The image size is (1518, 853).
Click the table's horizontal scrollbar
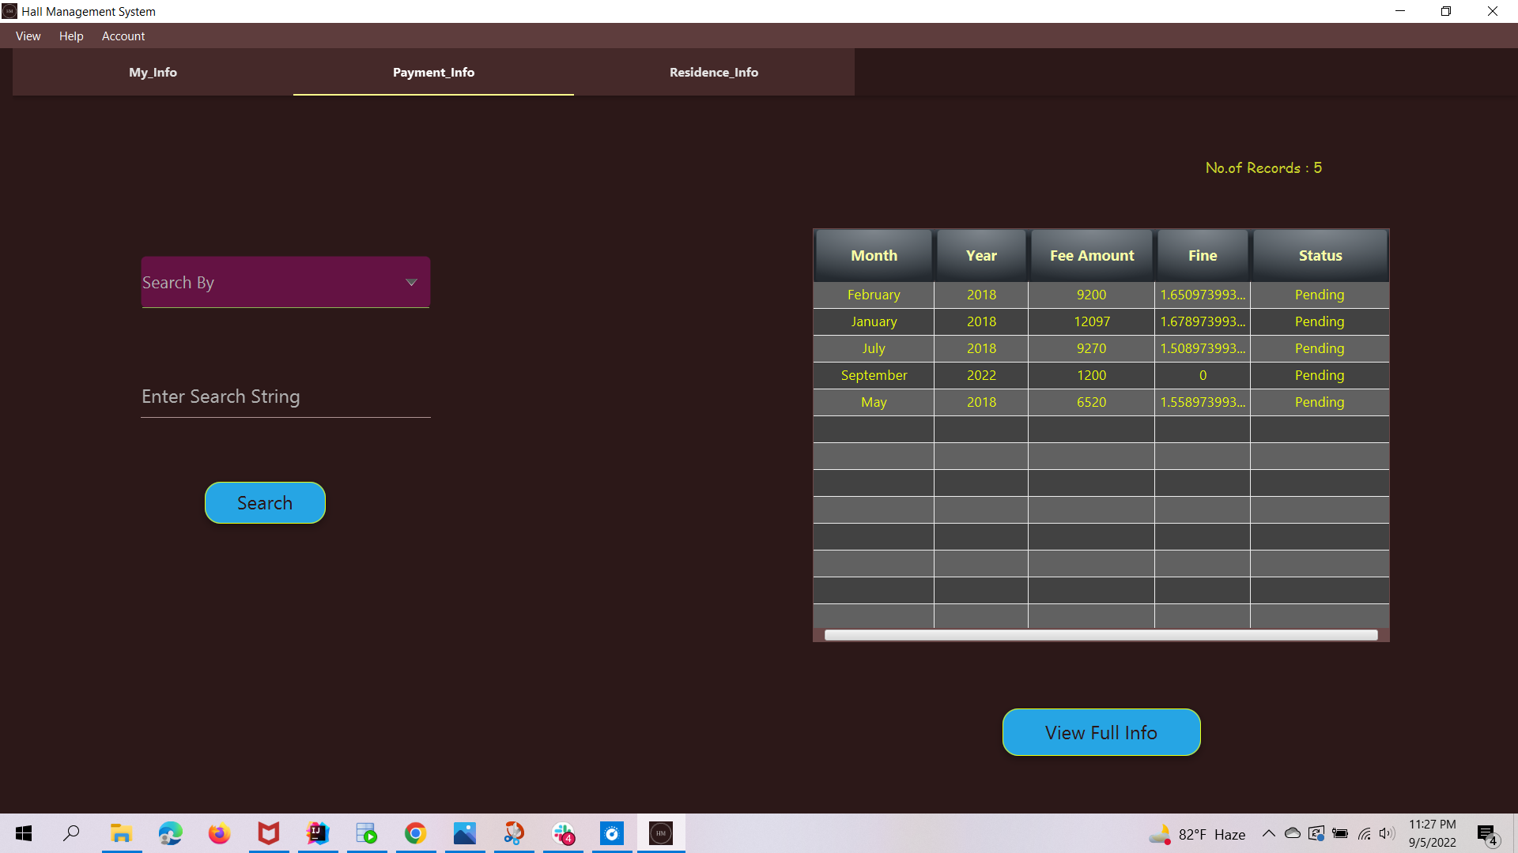[1101, 634]
